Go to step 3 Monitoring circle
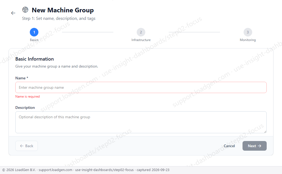Image resolution: width=282 pixels, height=174 pixels. [248, 32]
